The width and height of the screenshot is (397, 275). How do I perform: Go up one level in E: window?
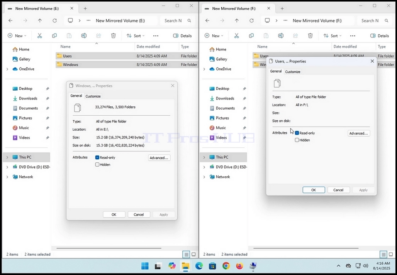click(40, 20)
